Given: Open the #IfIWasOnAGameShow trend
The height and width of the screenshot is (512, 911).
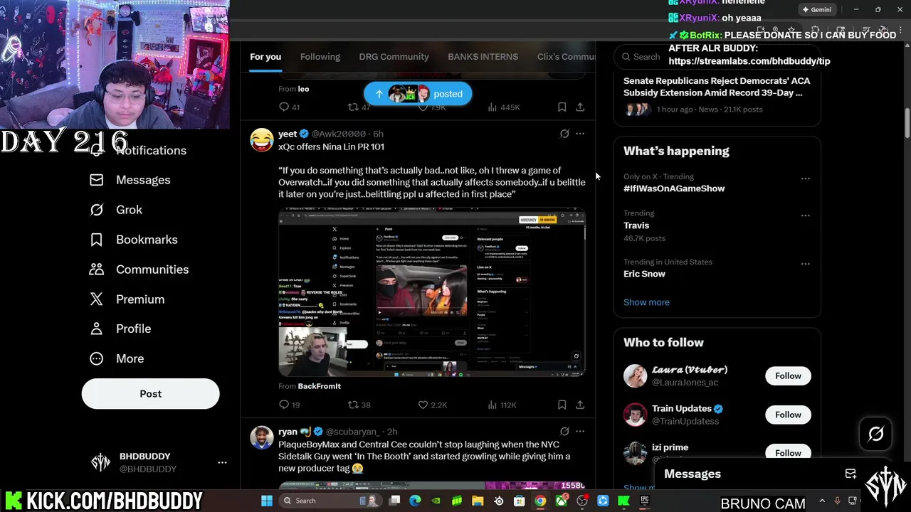Looking at the screenshot, I should (x=674, y=188).
